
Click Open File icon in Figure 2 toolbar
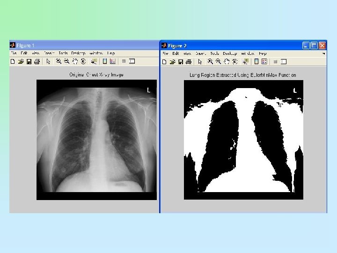click(172, 62)
